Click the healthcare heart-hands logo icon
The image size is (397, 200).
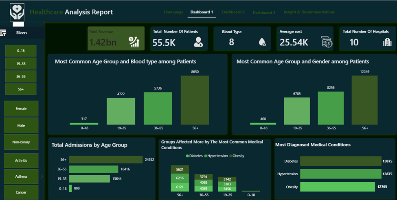pos(17,12)
